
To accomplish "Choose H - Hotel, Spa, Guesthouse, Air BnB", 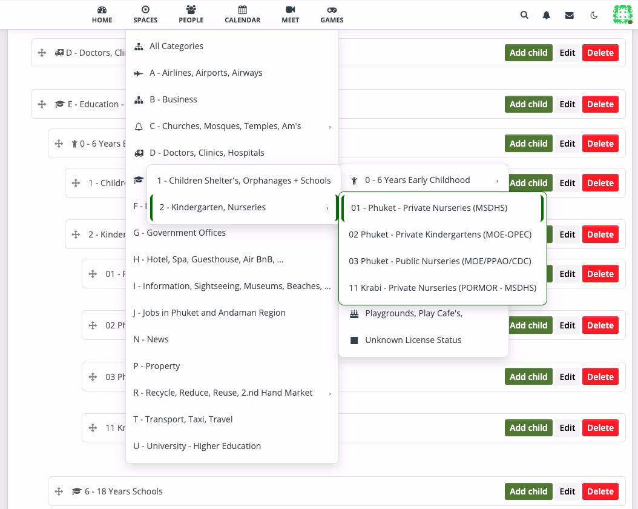I will tap(232, 259).
